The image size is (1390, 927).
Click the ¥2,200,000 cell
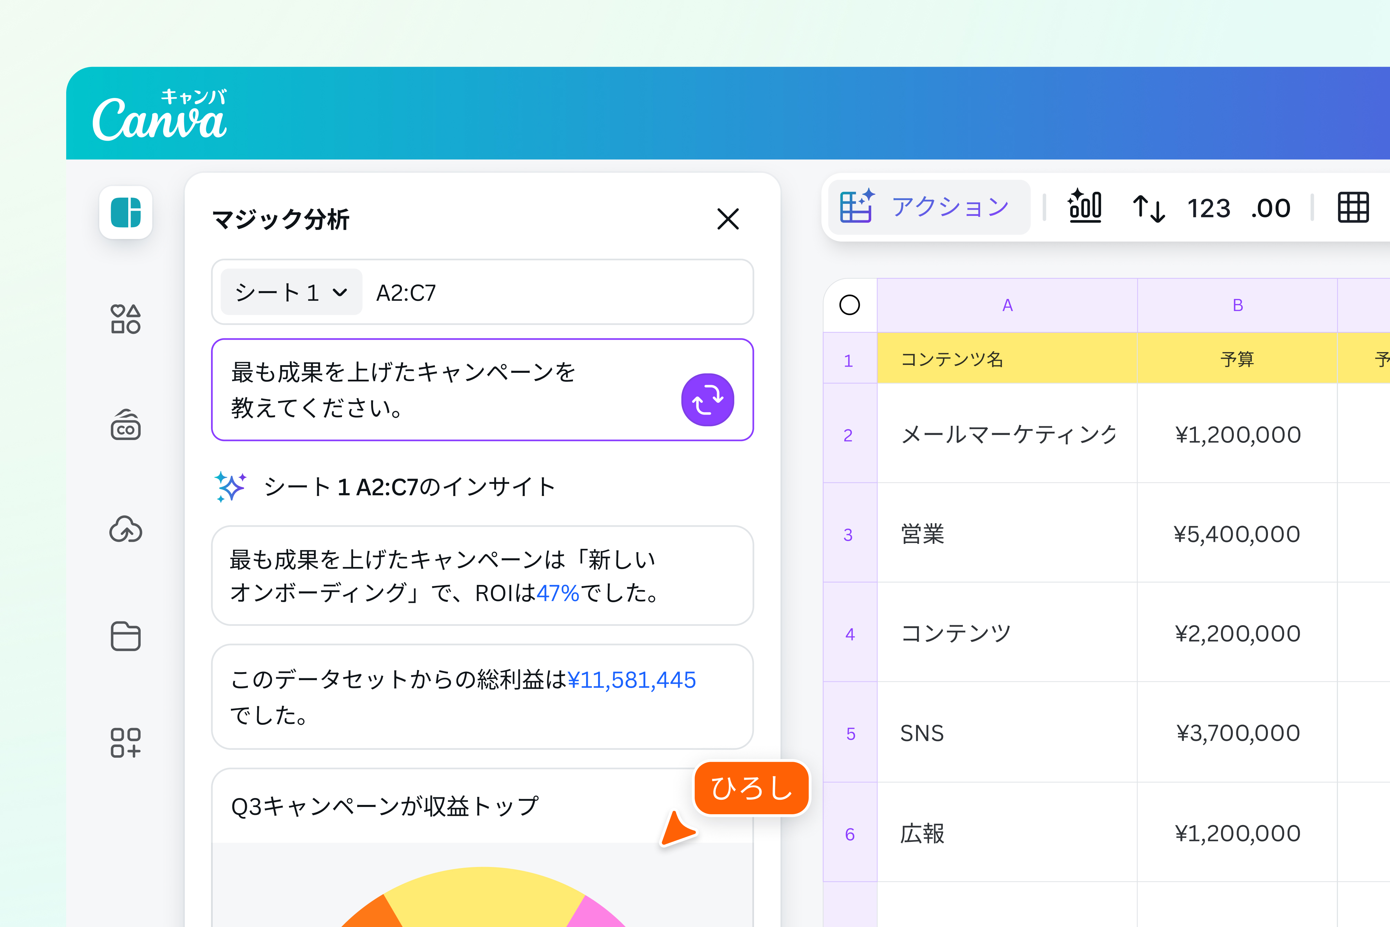pyautogui.click(x=1237, y=632)
